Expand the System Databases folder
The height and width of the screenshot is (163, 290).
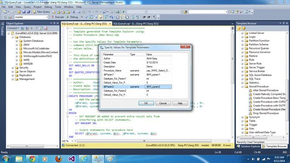17,41
